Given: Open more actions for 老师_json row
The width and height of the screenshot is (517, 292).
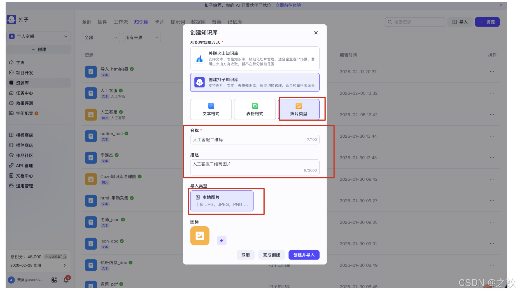Looking at the screenshot, I should [x=492, y=222].
